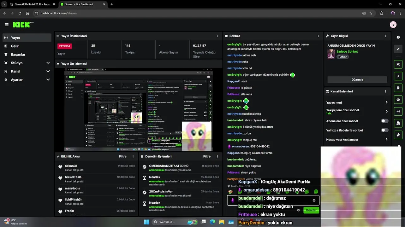Viewport: 405px width, 227px height.
Task: Open Windows Start menu
Action: pyautogui.click(x=146, y=222)
